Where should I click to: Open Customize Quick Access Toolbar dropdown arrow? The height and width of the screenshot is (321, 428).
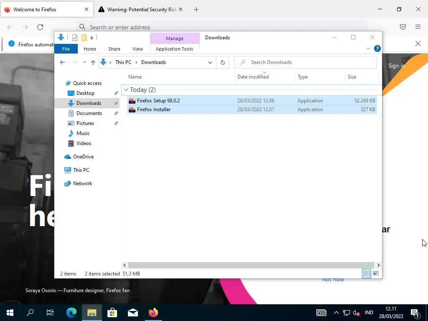(92, 38)
